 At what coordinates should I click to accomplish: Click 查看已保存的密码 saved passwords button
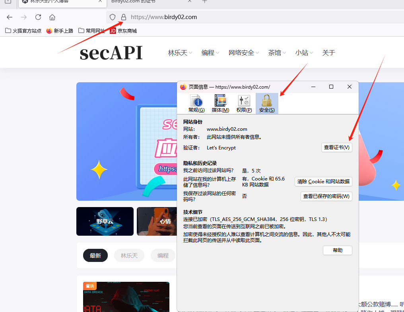[x=326, y=196]
